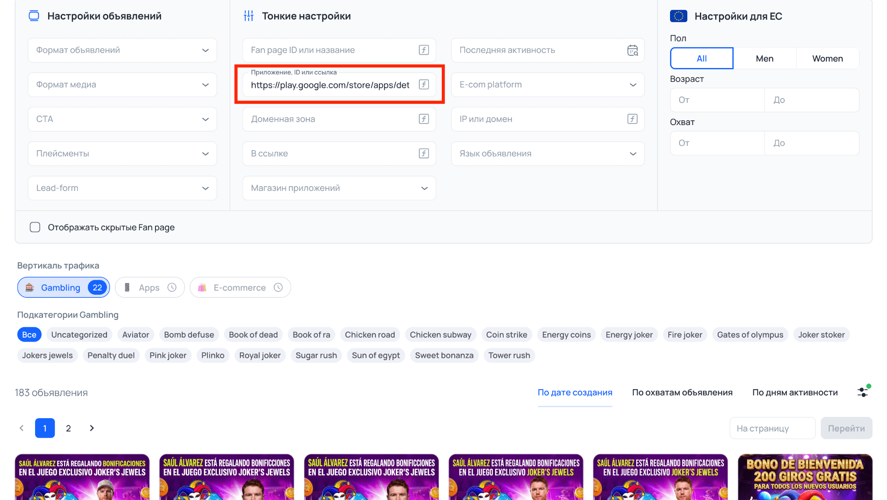This screenshot has width=887, height=500.
Task: Go to page 2
Action: [x=68, y=428]
